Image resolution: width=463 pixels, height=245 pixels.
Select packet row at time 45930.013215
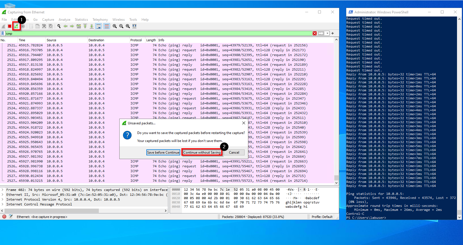coord(167,181)
